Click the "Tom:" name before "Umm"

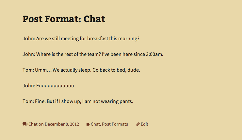(28, 70)
